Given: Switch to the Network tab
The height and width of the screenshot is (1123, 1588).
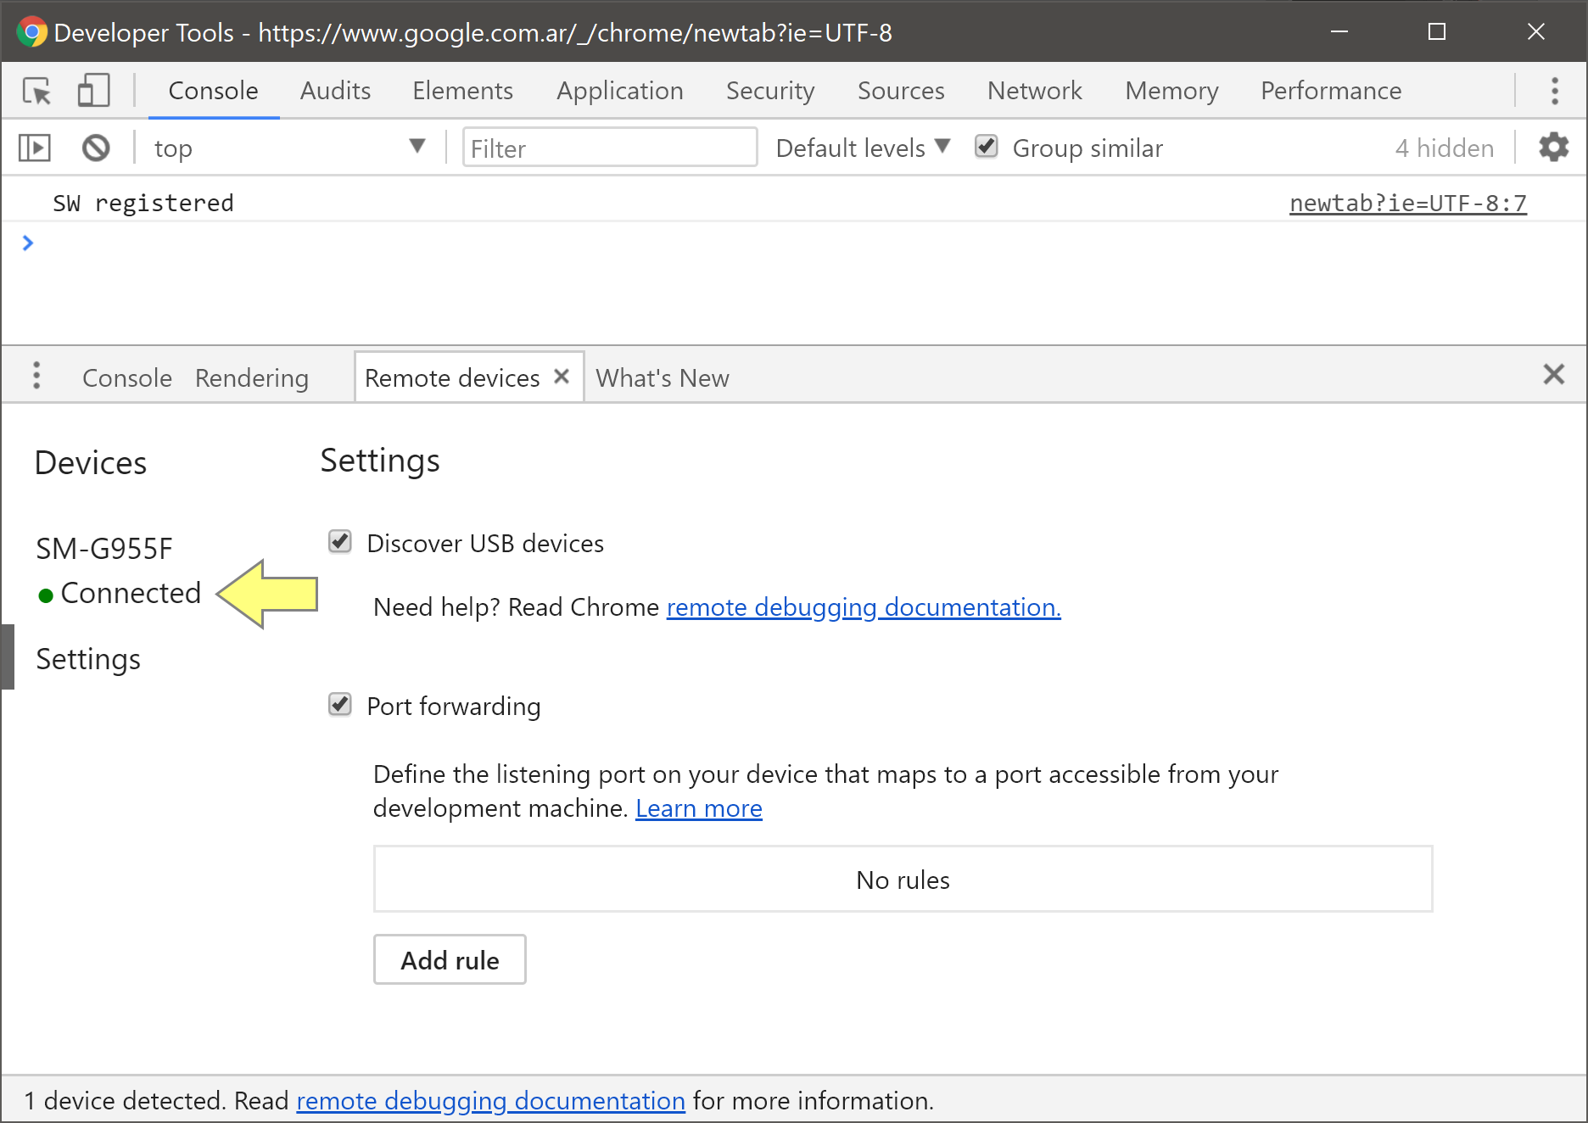Looking at the screenshot, I should coord(1034,91).
